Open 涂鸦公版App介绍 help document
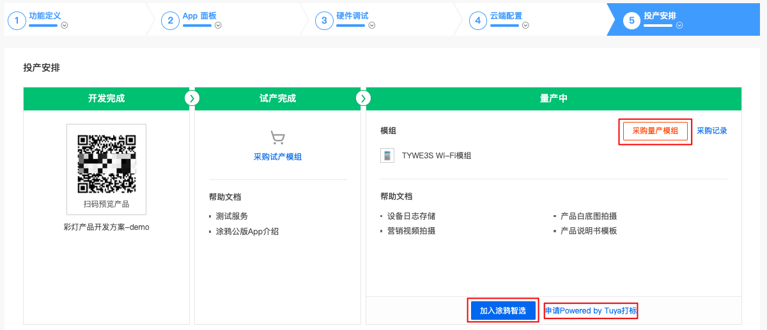Viewport: 767px width, 330px height. click(247, 232)
